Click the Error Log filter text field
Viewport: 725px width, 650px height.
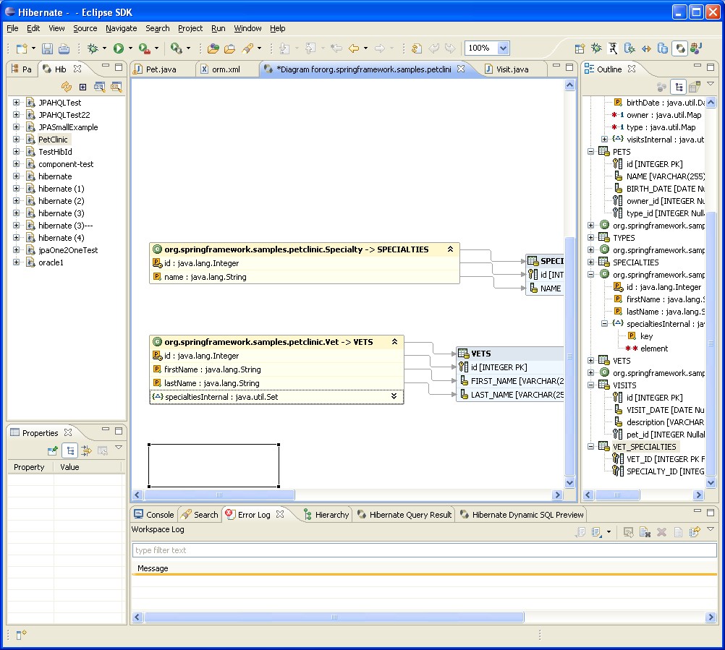(x=424, y=550)
